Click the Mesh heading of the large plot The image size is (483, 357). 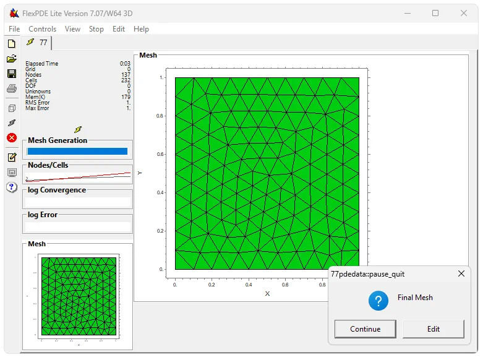148,55
